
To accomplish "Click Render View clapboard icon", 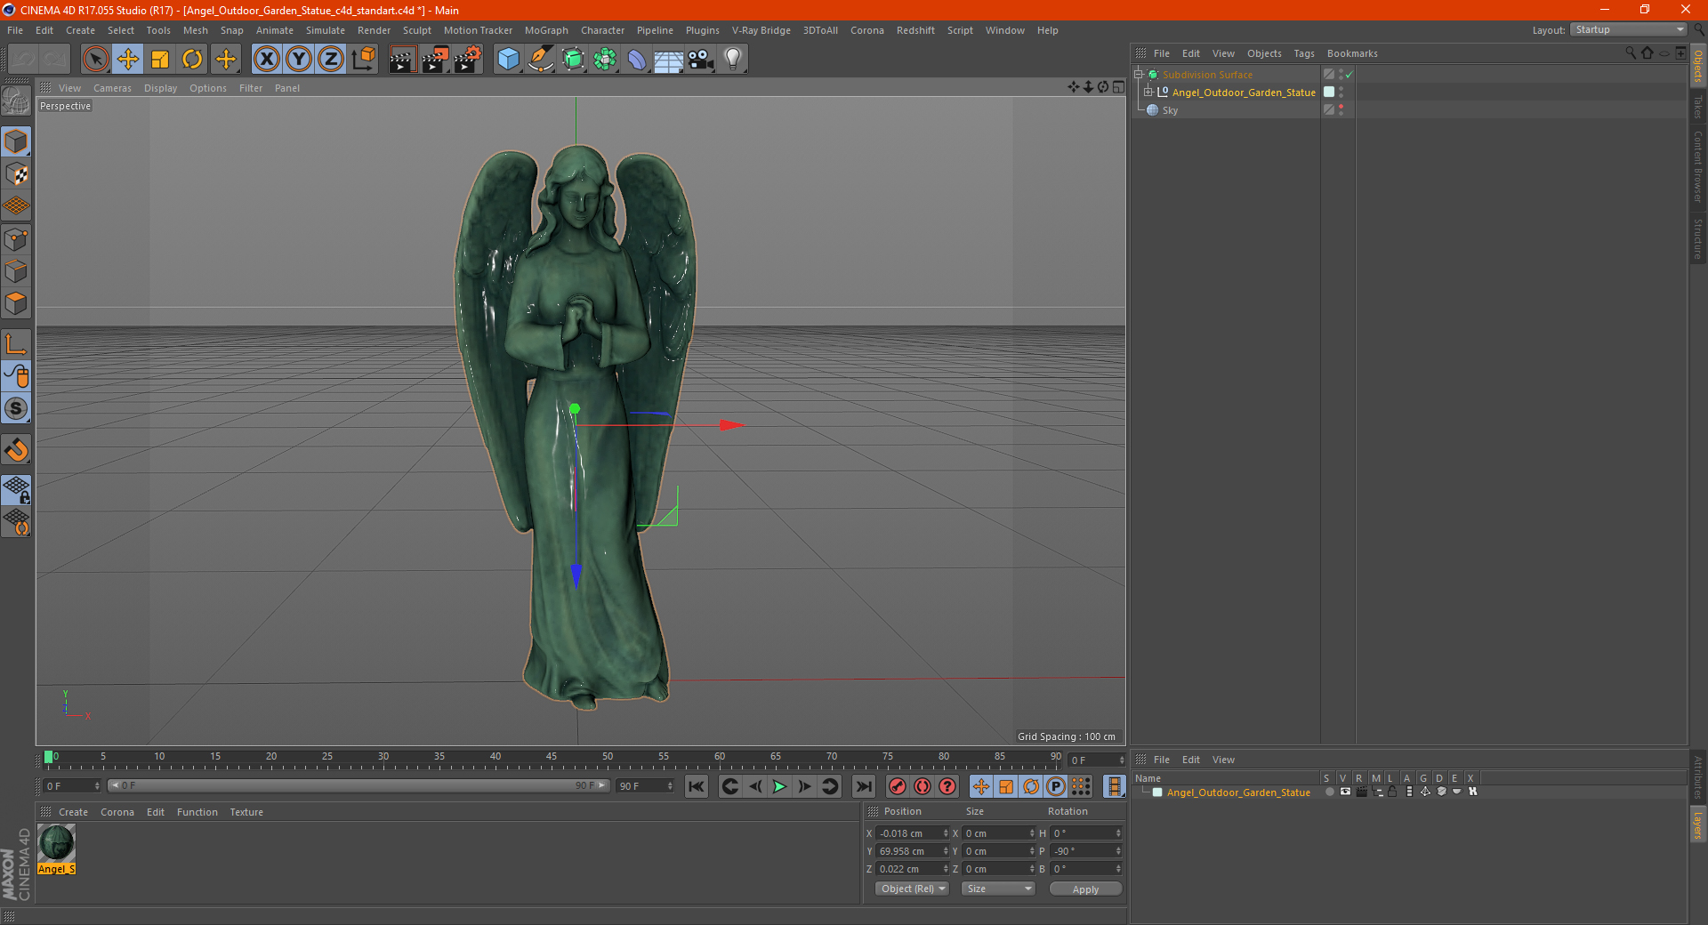I will tap(402, 60).
